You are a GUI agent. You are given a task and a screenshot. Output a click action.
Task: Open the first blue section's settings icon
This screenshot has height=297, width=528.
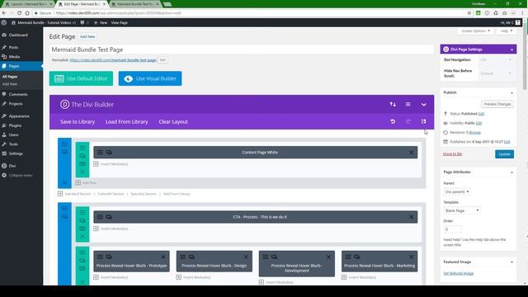coord(64,144)
